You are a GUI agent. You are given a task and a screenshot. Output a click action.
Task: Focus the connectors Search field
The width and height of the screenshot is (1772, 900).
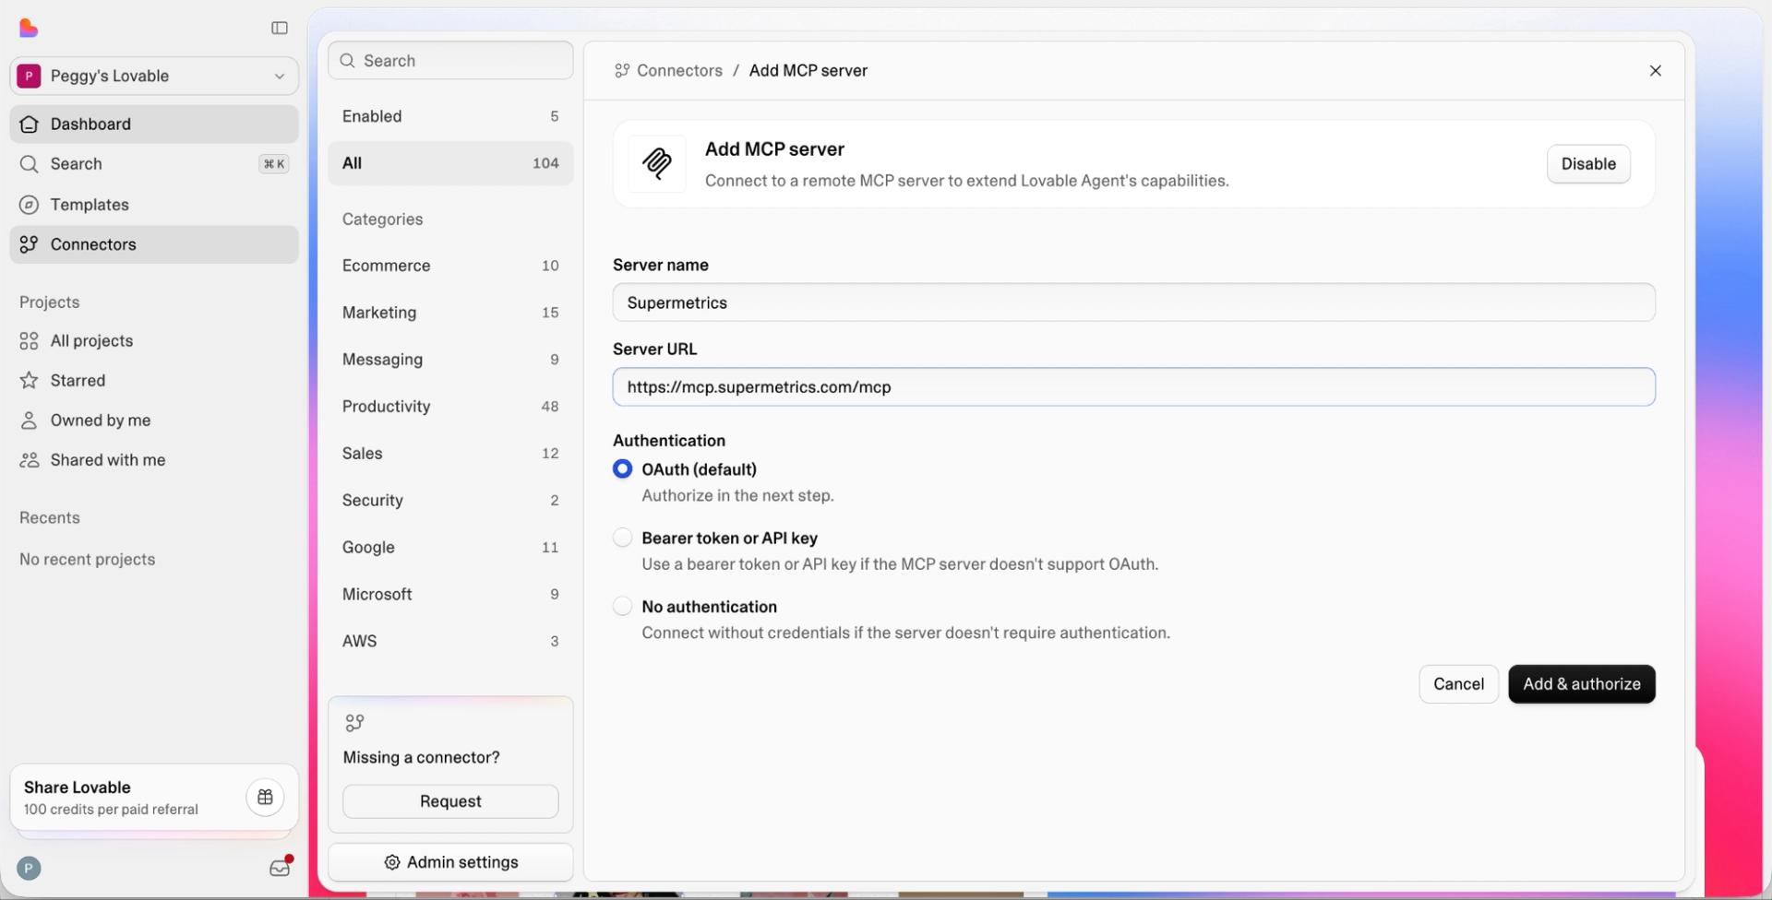450,61
